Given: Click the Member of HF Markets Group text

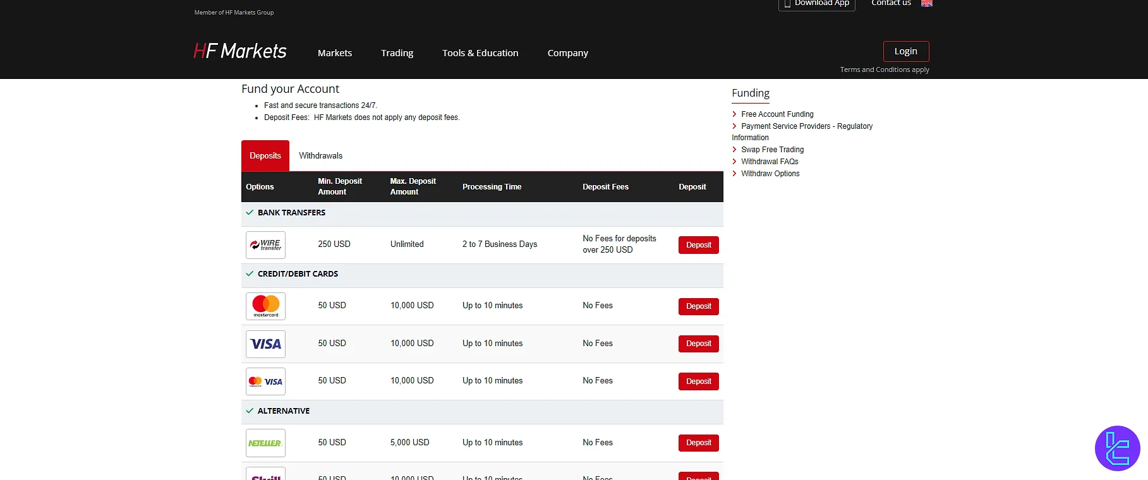Looking at the screenshot, I should pyautogui.click(x=234, y=13).
